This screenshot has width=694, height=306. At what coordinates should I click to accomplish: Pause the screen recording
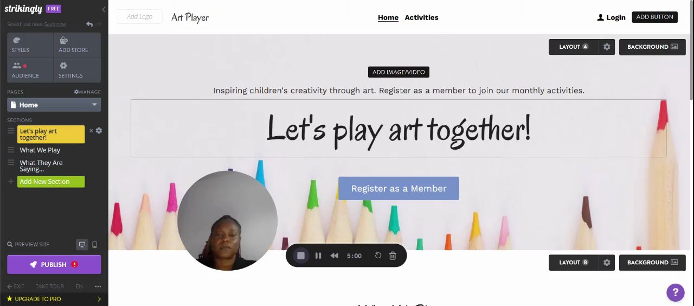[x=318, y=256]
